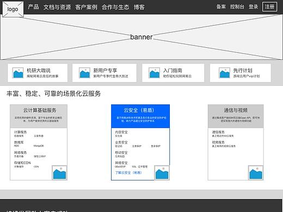Image resolution: width=283 pixels, height=212 pixels.
Task: Click the image icon beside 杭研大咖说
Action: click(x=18, y=73)
